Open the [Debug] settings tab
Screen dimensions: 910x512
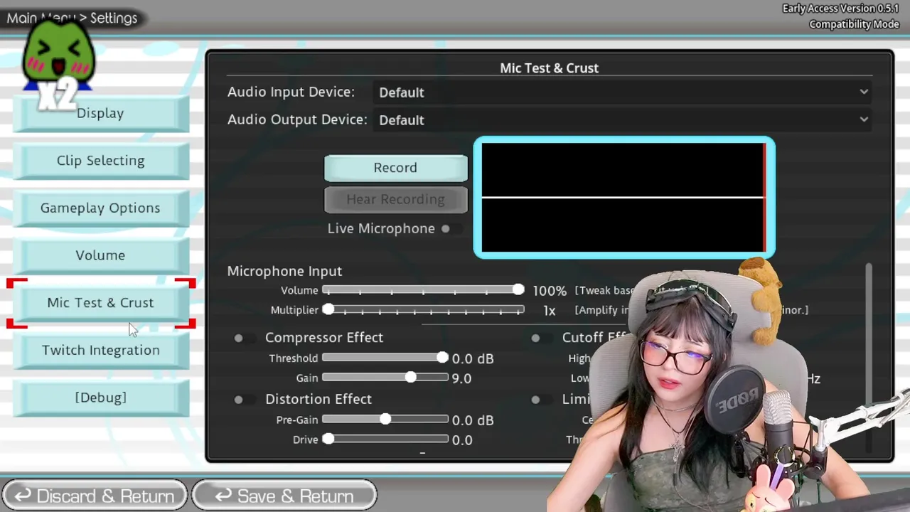pyautogui.click(x=100, y=398)
